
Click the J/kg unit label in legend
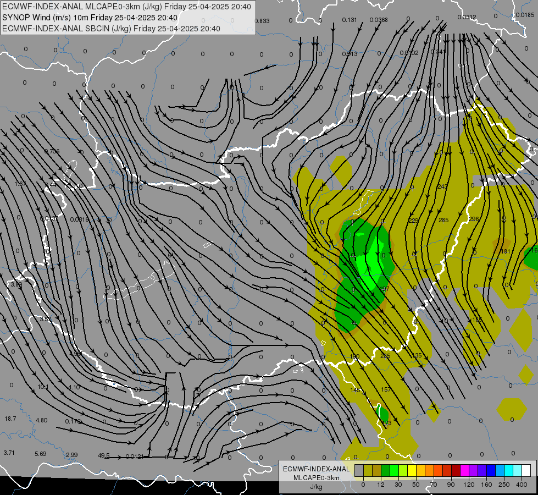[x=317, y=487]
